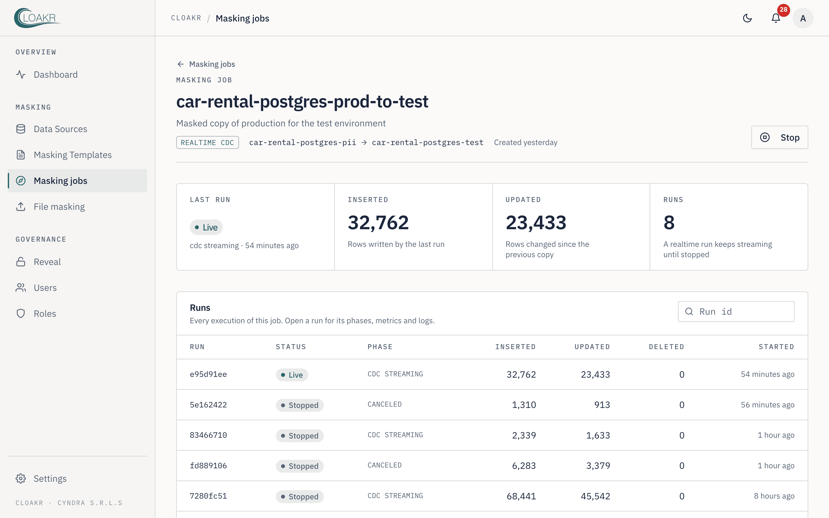
Task: Click the REALTIME CDC tag
Action: click(207, 142)
